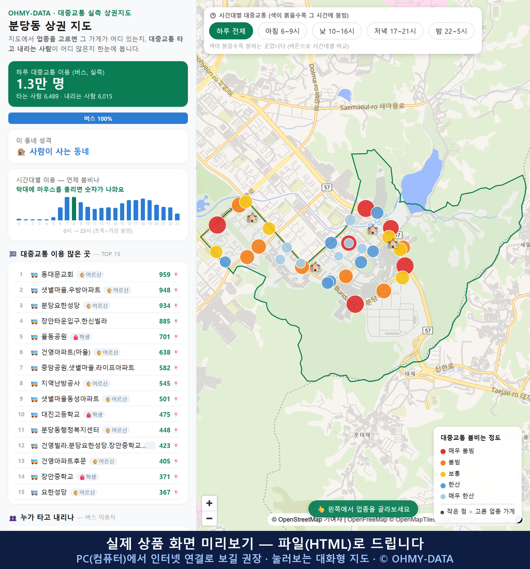Click the 왼쪽에서 업종을 골라보세요 button
The width and height of the screenshot is (530, 569).
coord(363,509)
